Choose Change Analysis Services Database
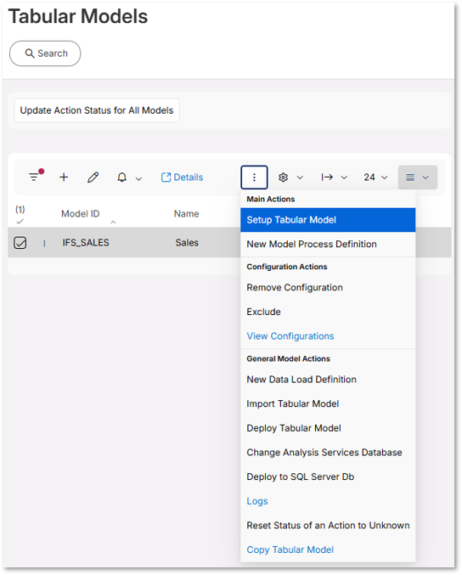This screenshot has height=575, width=462. (x=328, y=453)
